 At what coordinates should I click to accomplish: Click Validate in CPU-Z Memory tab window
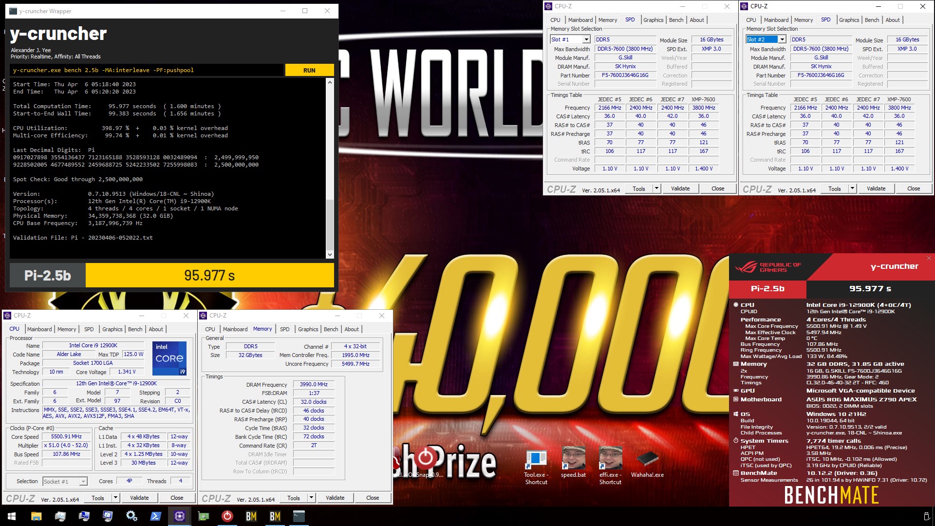pos(335,498)
